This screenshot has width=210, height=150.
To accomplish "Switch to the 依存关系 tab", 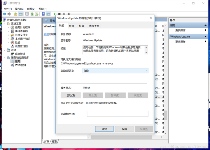I will 94,26.
